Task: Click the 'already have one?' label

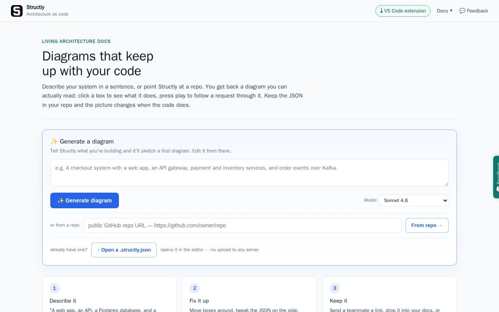Action: [69, 250]
